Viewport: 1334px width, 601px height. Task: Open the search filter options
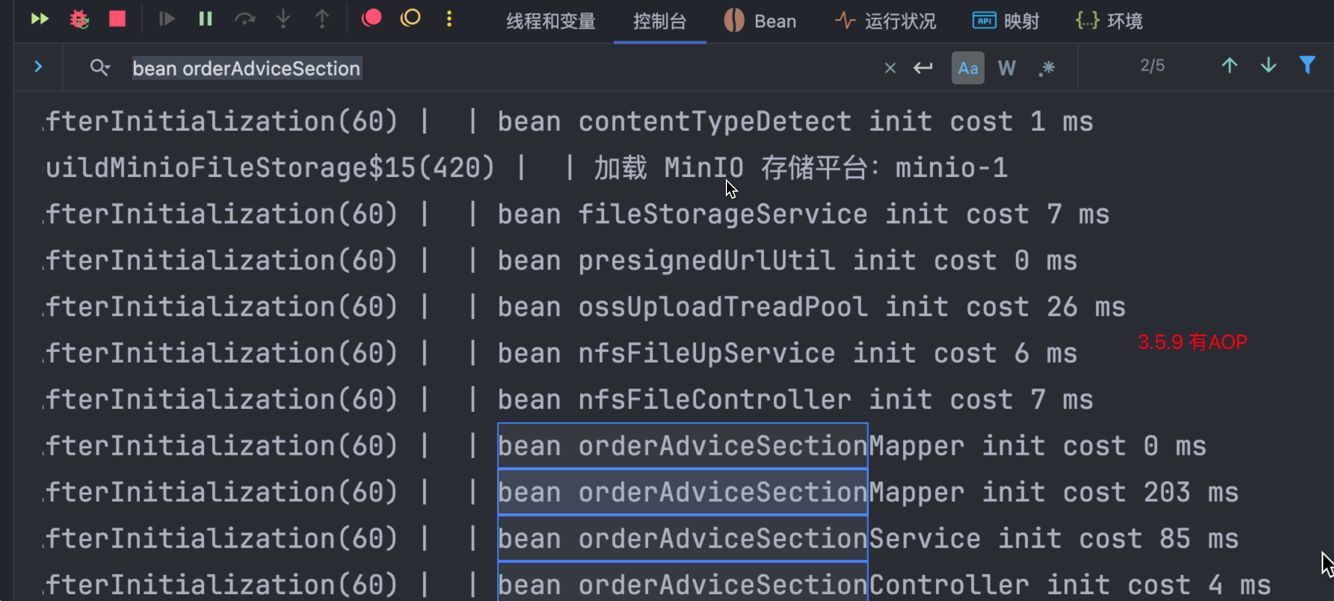coord(1309,65)
